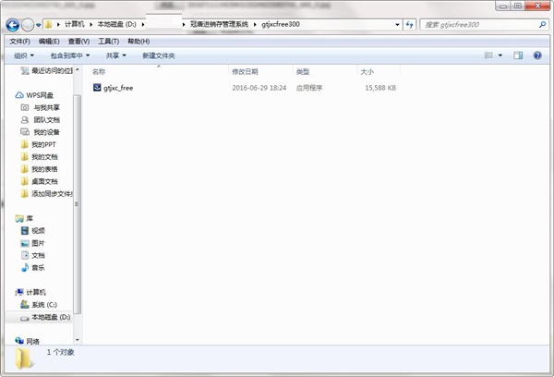
Task: Click the navigation pane scroll down arrow
Action: pos(78,340)
